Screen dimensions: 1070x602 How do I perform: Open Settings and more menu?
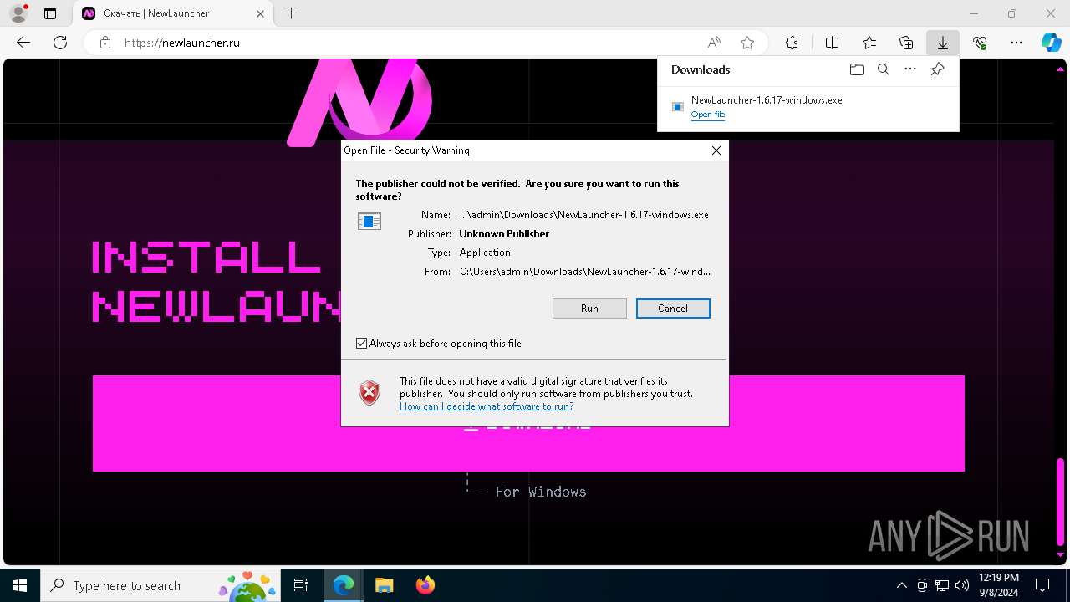1016,43
